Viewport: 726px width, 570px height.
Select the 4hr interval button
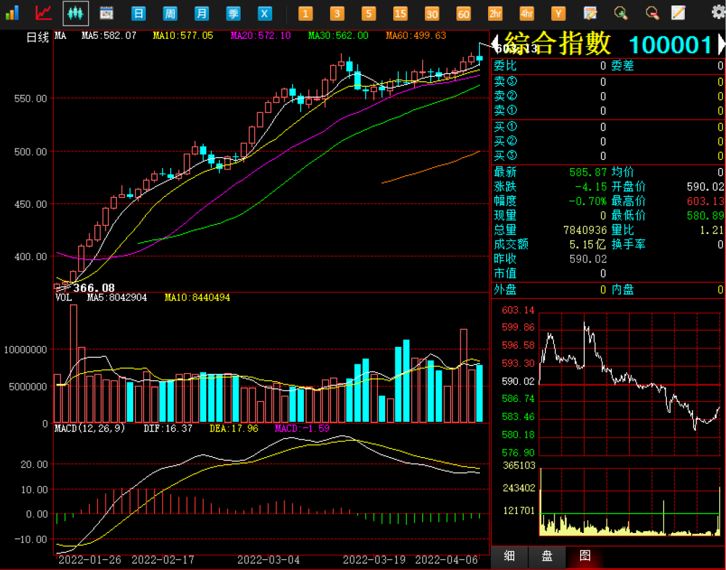(x=526, y=14)
